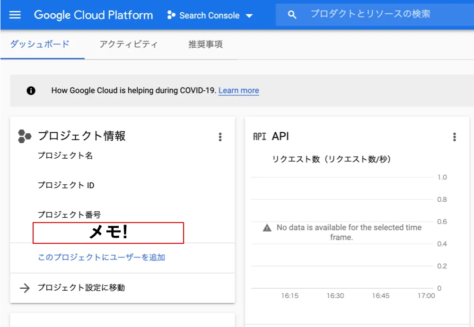Click the 16:45 time axis label
The image size is (474, 327).
pyautogui.click(x=381, y=296)
